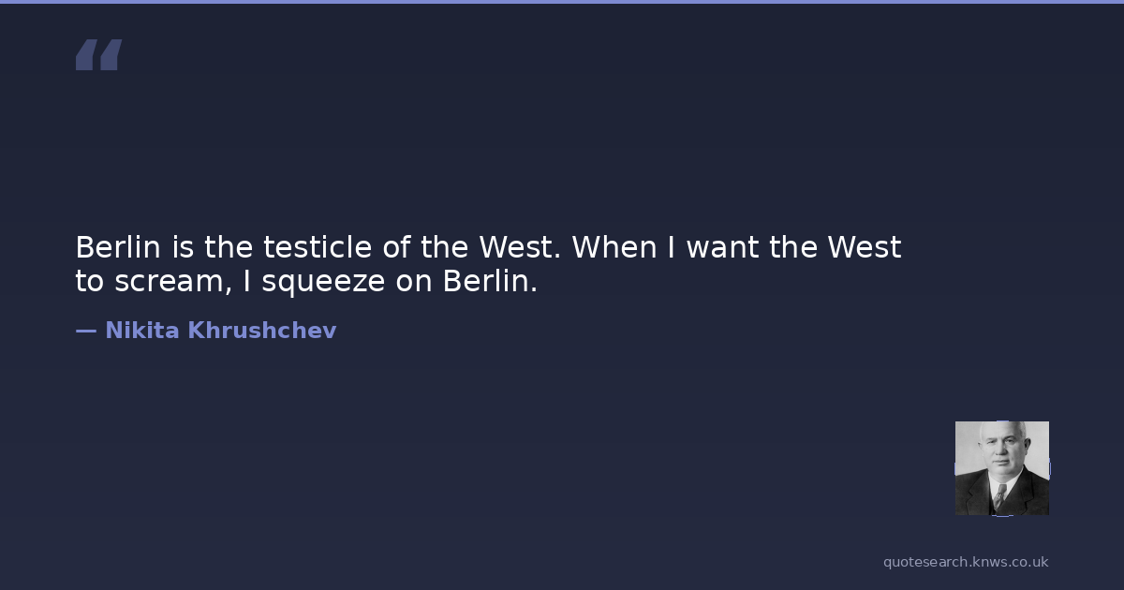1124x590 pixels.
Task: Open the quotesearch.knws.co.uk link
Action: pos(966,562)
